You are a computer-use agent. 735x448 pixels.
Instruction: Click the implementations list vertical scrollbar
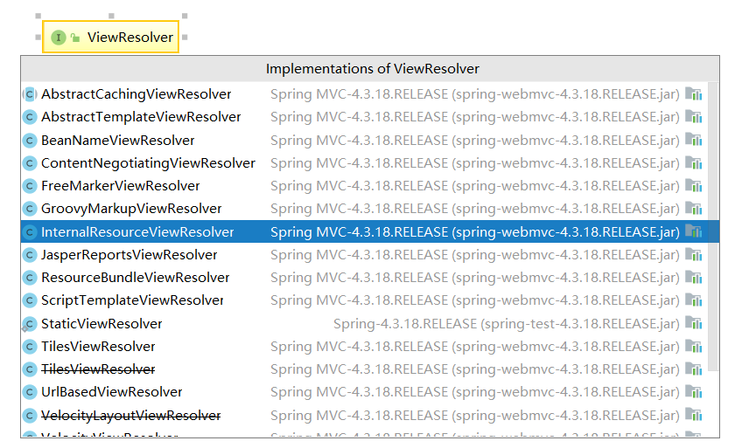pos(713,218)
